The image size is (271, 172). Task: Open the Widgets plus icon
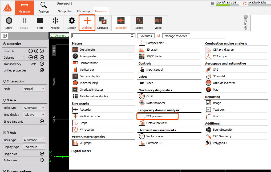(x=87, y=23)
